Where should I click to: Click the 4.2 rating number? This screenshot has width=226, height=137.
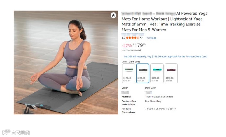click(x=123, y=38)
